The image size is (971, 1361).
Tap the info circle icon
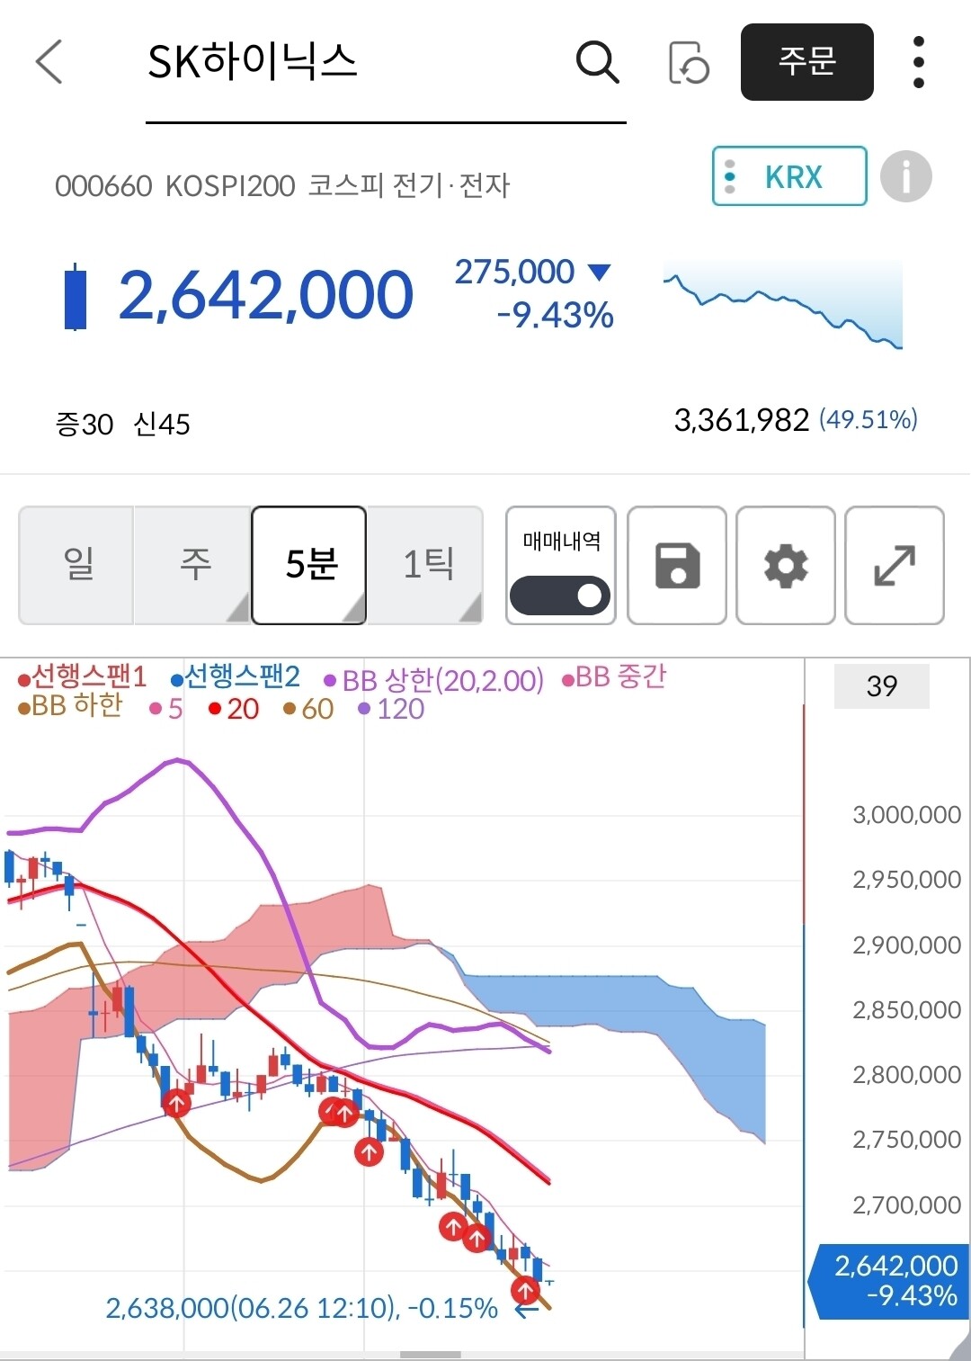[905, 176]
